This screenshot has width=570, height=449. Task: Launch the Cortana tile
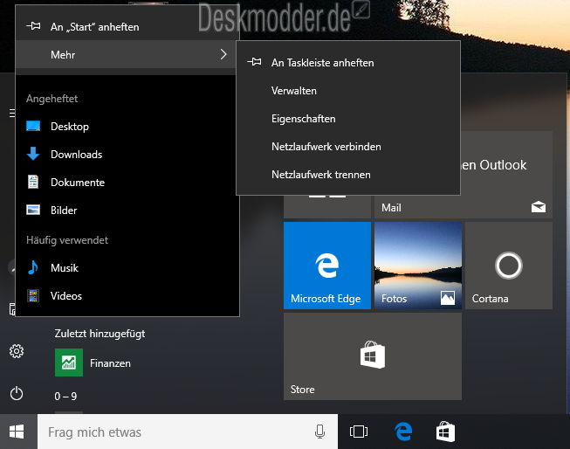(509, 266)
